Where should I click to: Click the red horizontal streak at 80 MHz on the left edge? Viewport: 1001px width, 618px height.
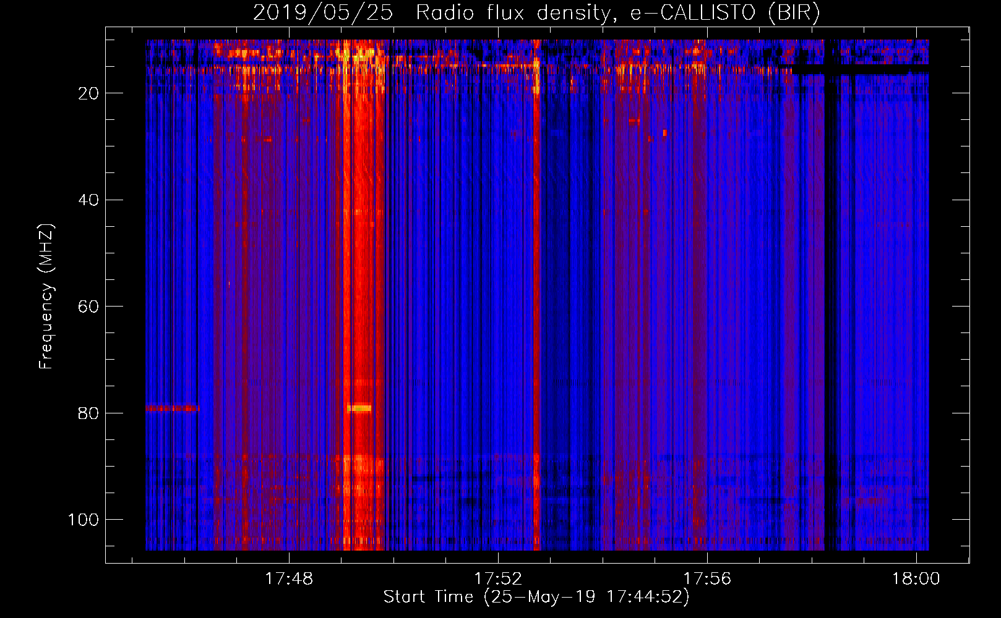tap(173, 408)
